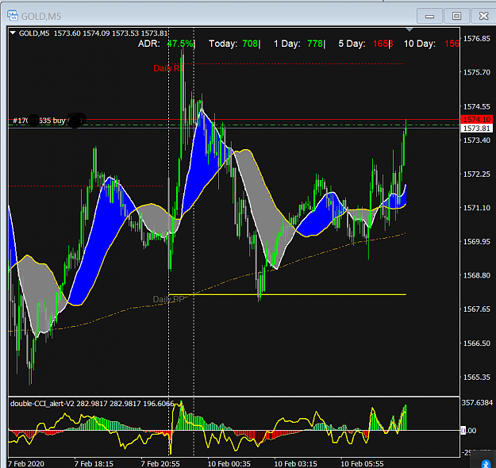Select the red 1574.10 price label

click(477, 119)
